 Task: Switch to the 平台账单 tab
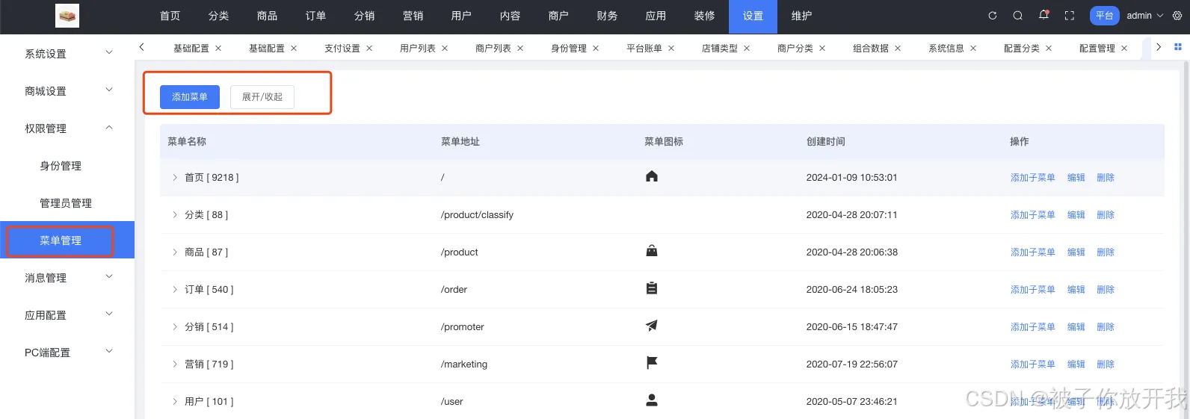[644, 49]
